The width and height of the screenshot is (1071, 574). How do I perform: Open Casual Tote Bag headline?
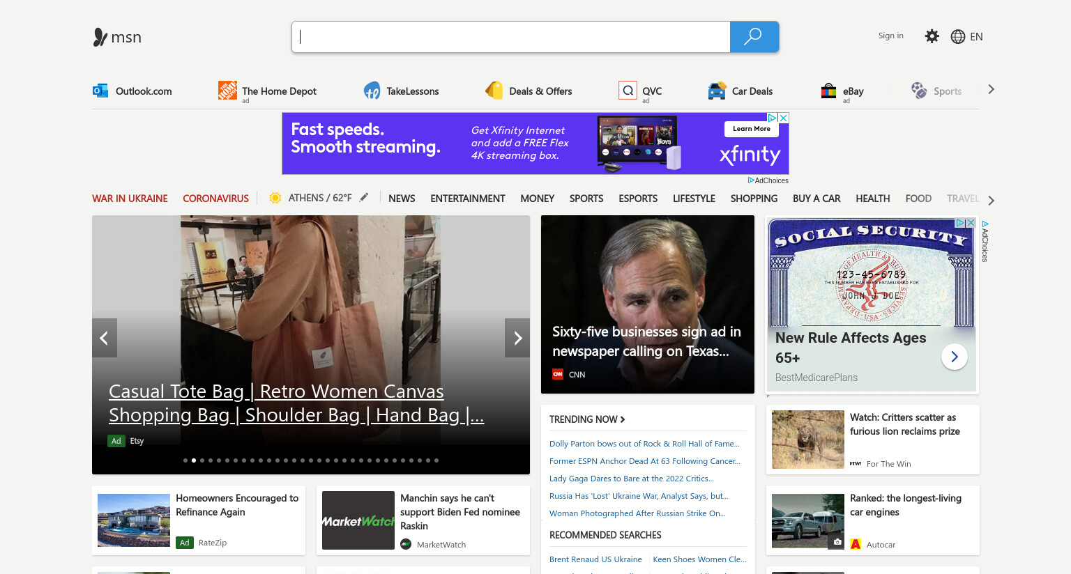(x=296, y=403)
